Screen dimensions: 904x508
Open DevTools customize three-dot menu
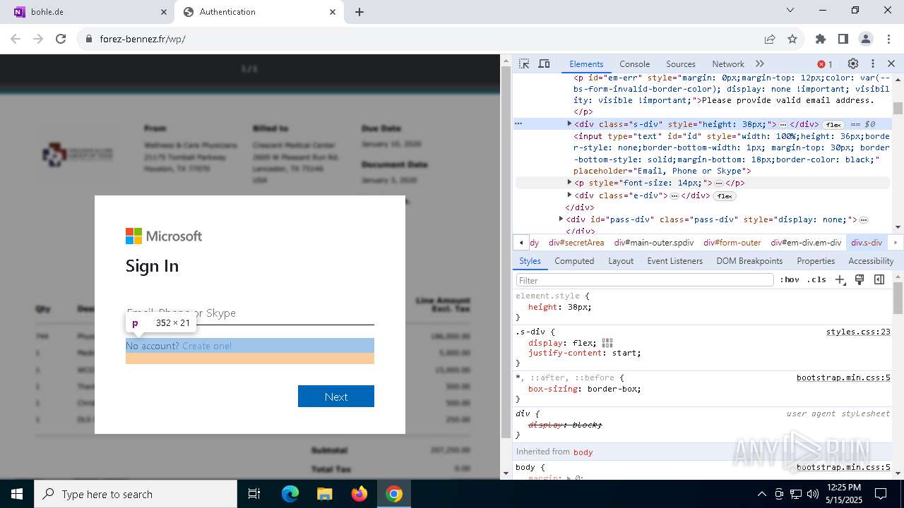(873, 64)
